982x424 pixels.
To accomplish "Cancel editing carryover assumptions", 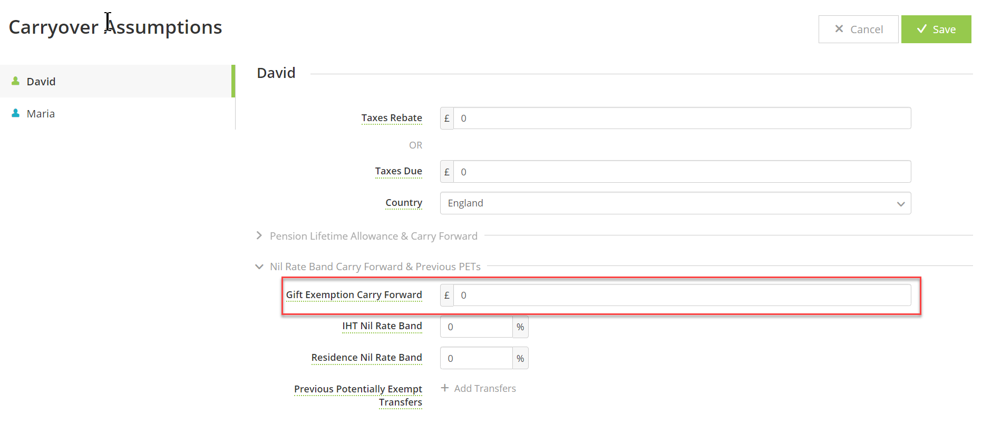I will tap(858, 29).
